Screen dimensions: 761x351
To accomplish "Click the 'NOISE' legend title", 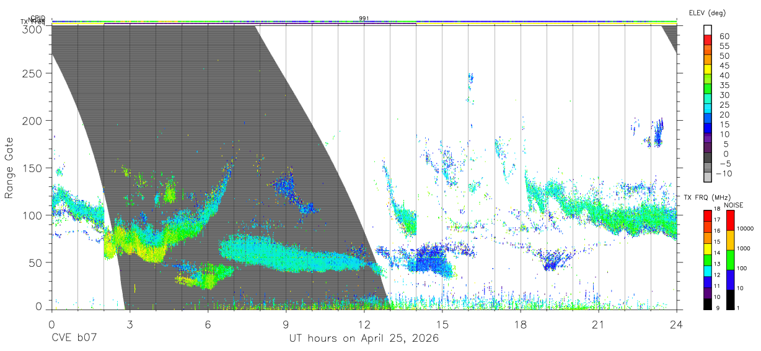I will [733, 205].
